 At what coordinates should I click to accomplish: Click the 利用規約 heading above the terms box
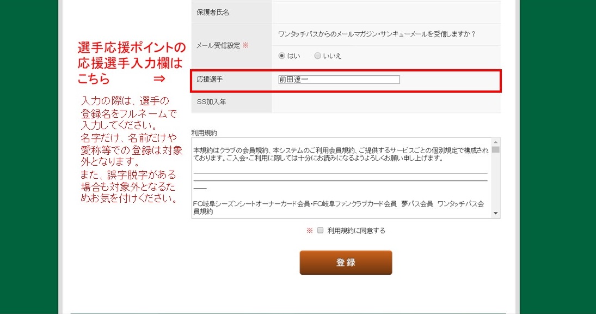point(204,132)
